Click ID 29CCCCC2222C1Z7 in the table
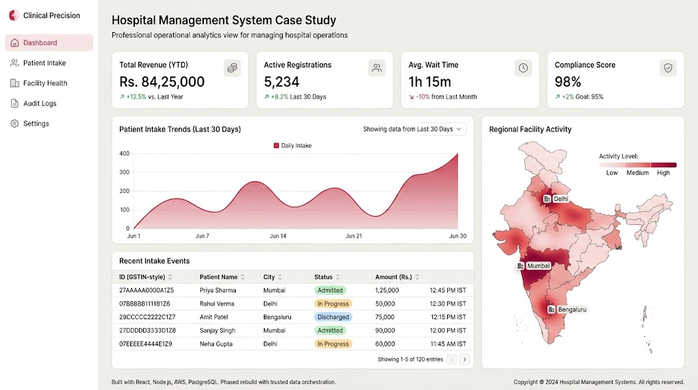The width and height of the screenshot is (698, 390). [147, 317]
